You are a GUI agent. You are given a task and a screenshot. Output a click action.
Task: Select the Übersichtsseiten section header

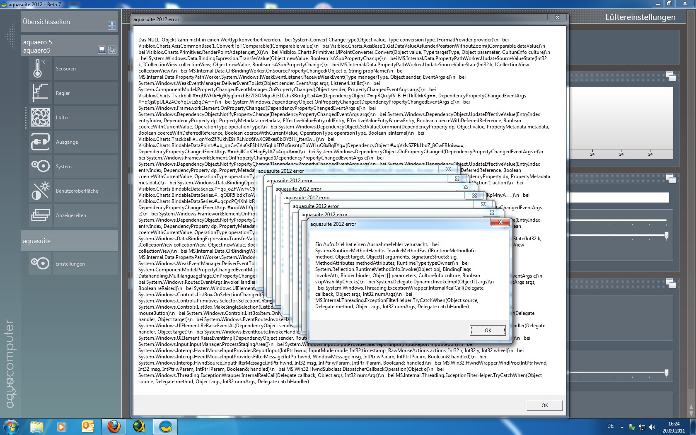[x=69, y=22]
